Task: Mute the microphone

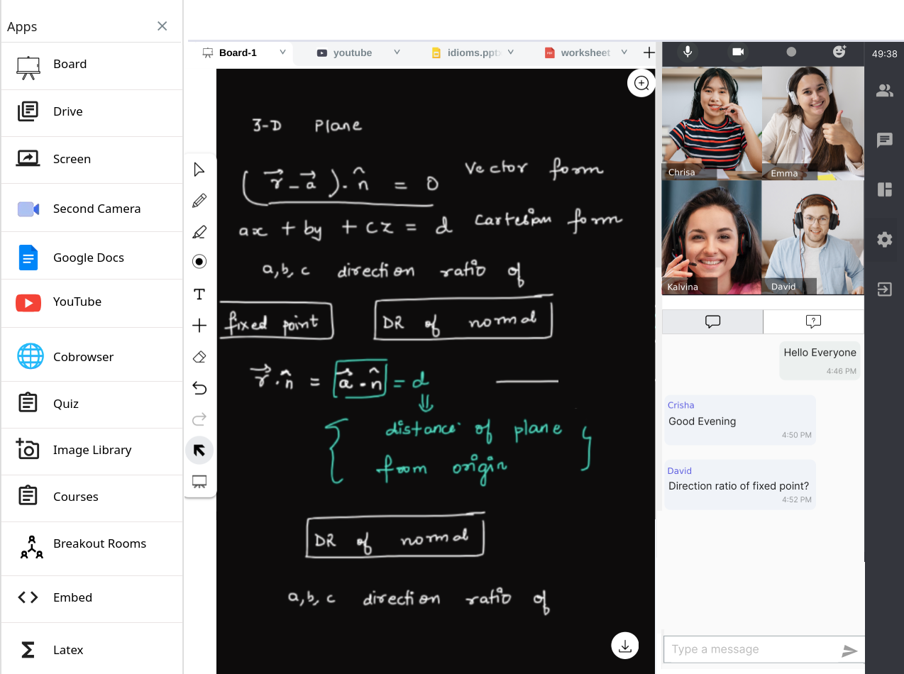Action: (x=687, y=52)
